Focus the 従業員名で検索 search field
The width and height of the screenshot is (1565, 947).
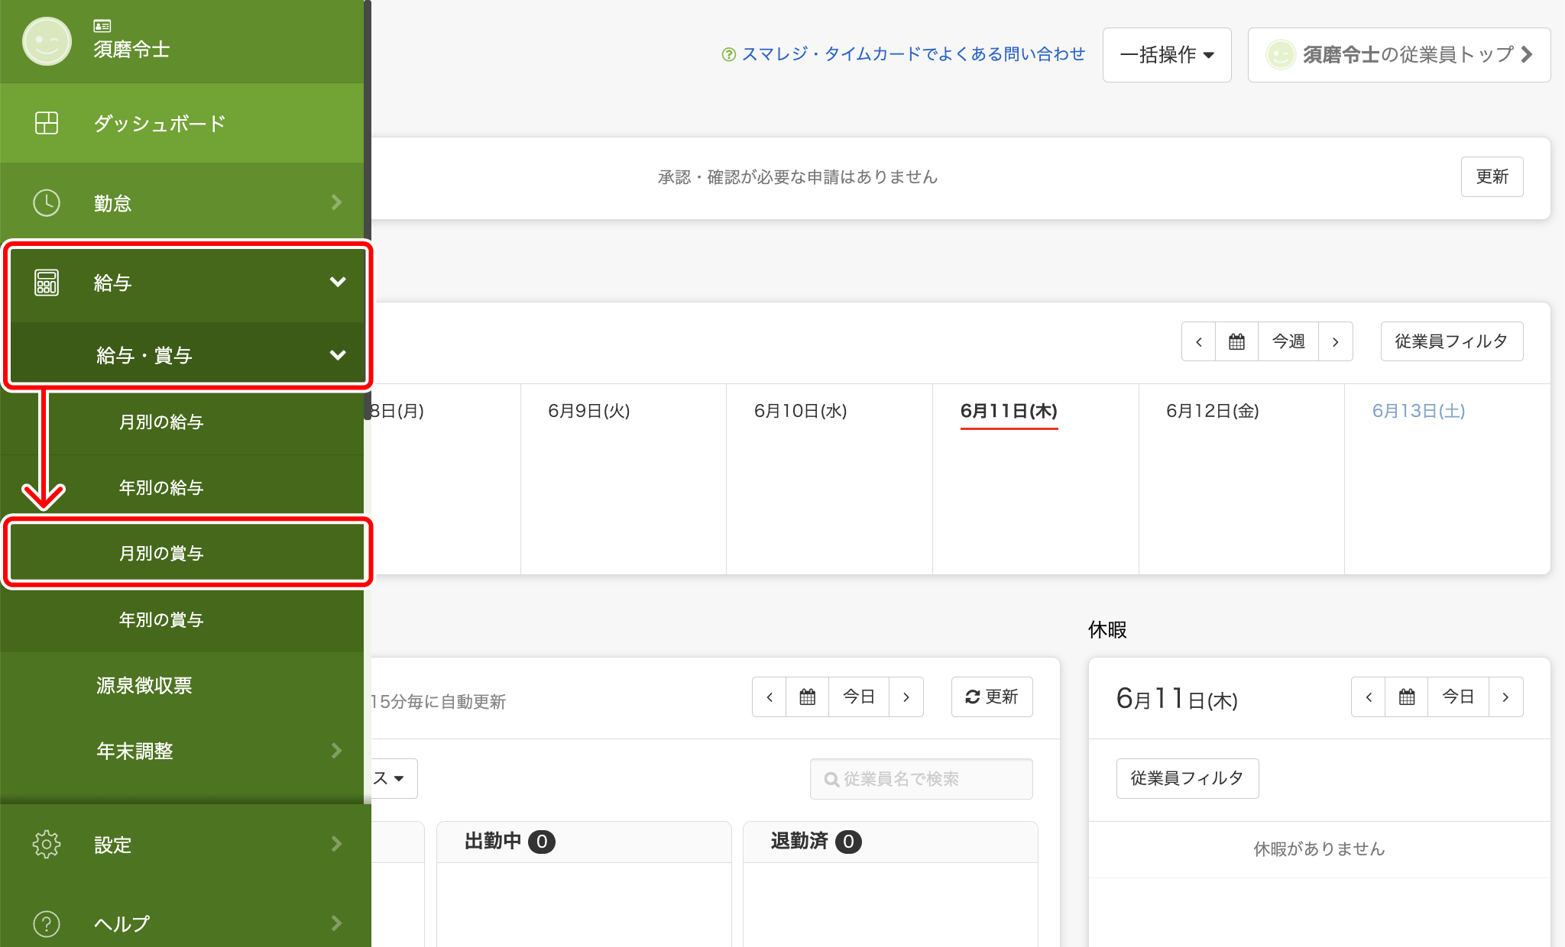[921, 778]
